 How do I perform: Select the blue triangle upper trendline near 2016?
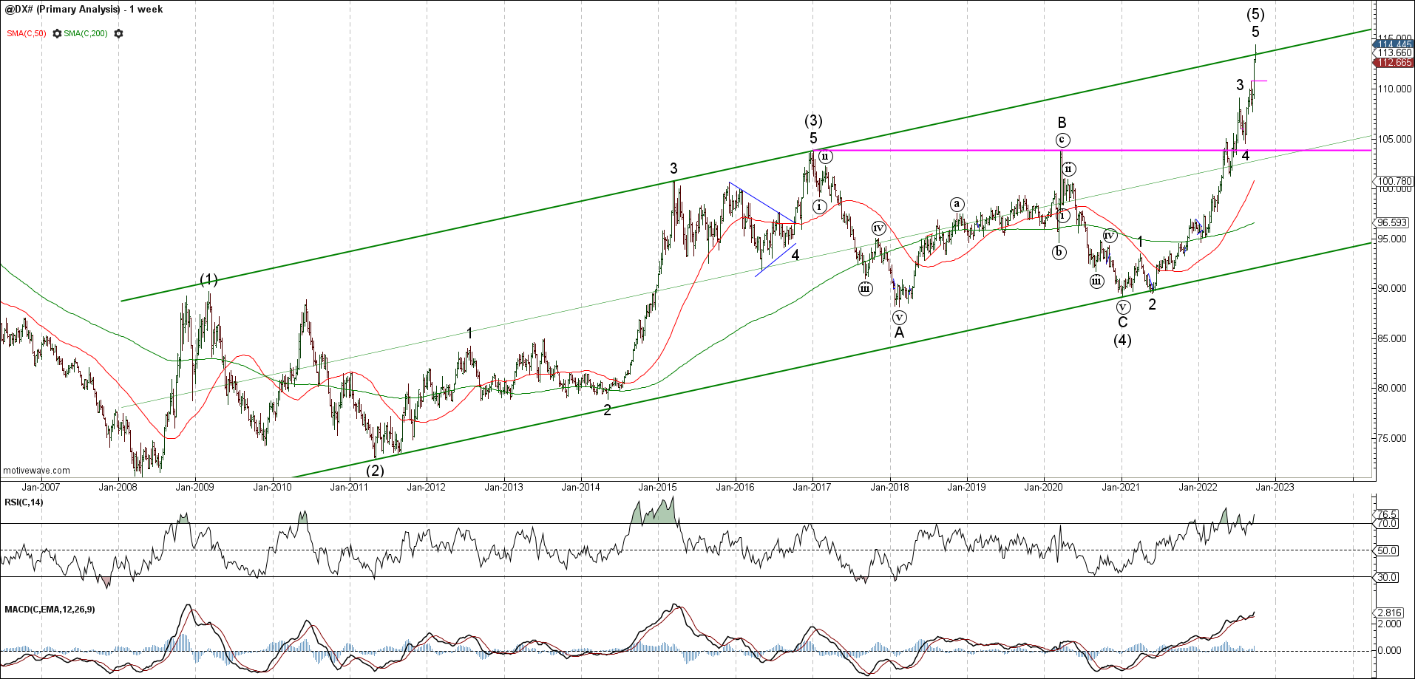(762, 202)
